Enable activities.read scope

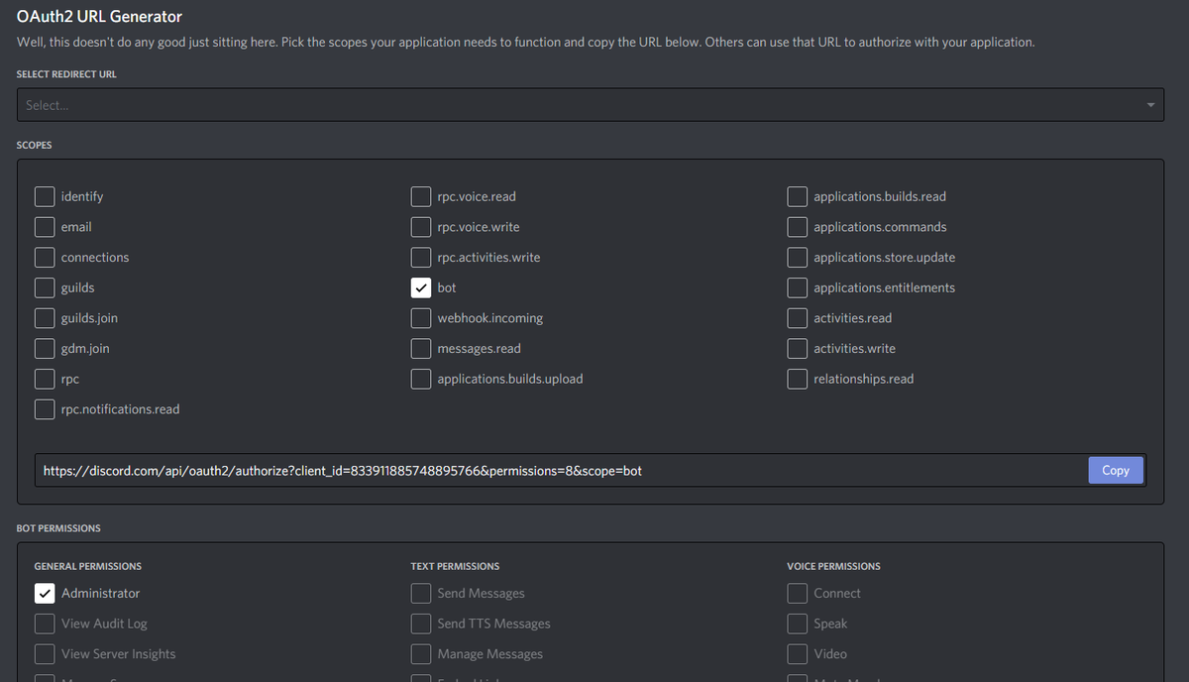click(798, 318)
